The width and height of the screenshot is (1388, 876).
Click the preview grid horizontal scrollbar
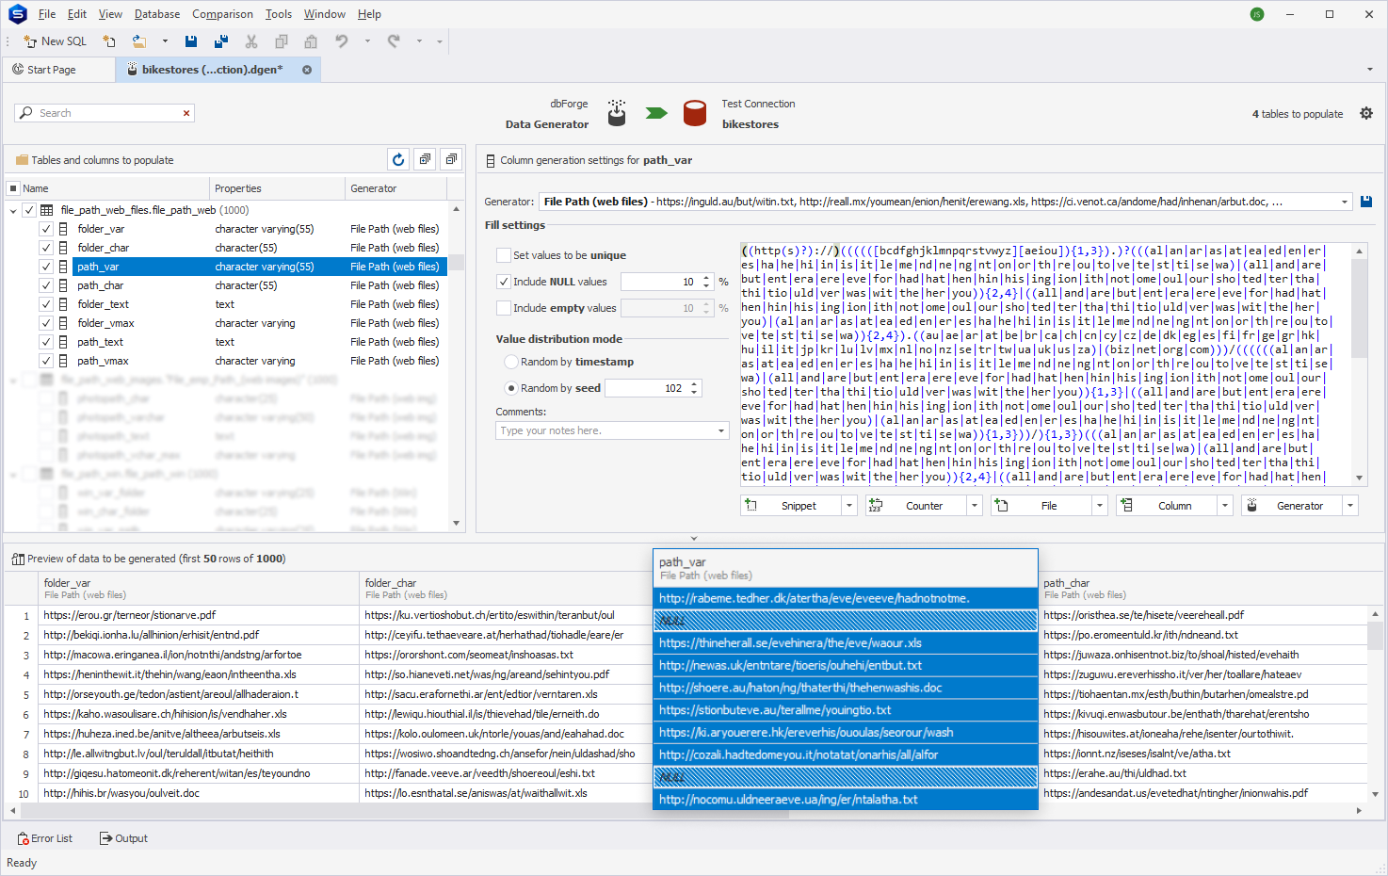[x=687, y=810]
